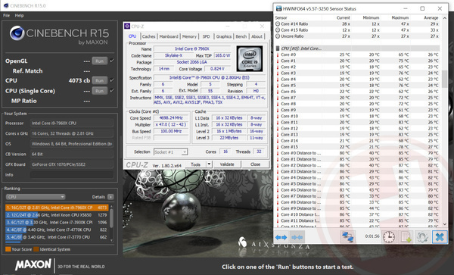Switch to CPU-Z Caches tab
Viewport: 454px width, 275px height.
148,36
